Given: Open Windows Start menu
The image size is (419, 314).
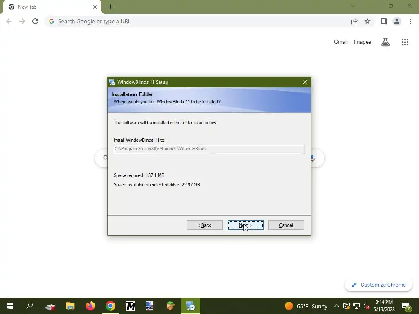Looking at the screenshot, I should click(x=10, y=306).
